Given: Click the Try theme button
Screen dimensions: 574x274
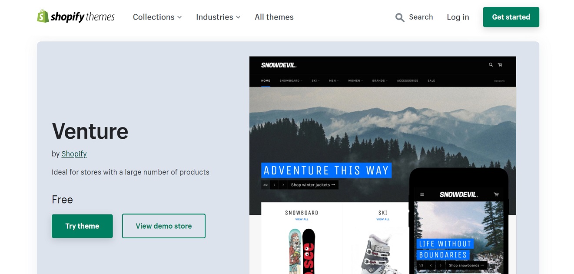Looking at the screenshot, I should point(82,226).
